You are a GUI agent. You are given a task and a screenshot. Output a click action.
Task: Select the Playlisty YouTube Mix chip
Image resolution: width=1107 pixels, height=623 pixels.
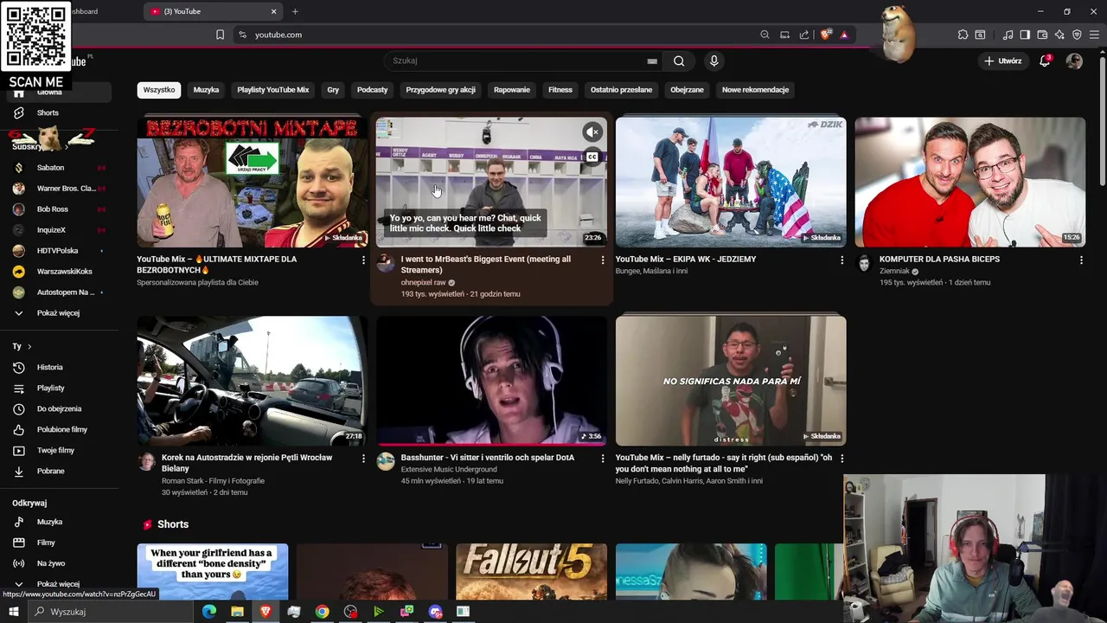272,89
